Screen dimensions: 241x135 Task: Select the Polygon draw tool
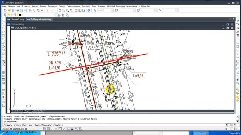pos(3,32)
